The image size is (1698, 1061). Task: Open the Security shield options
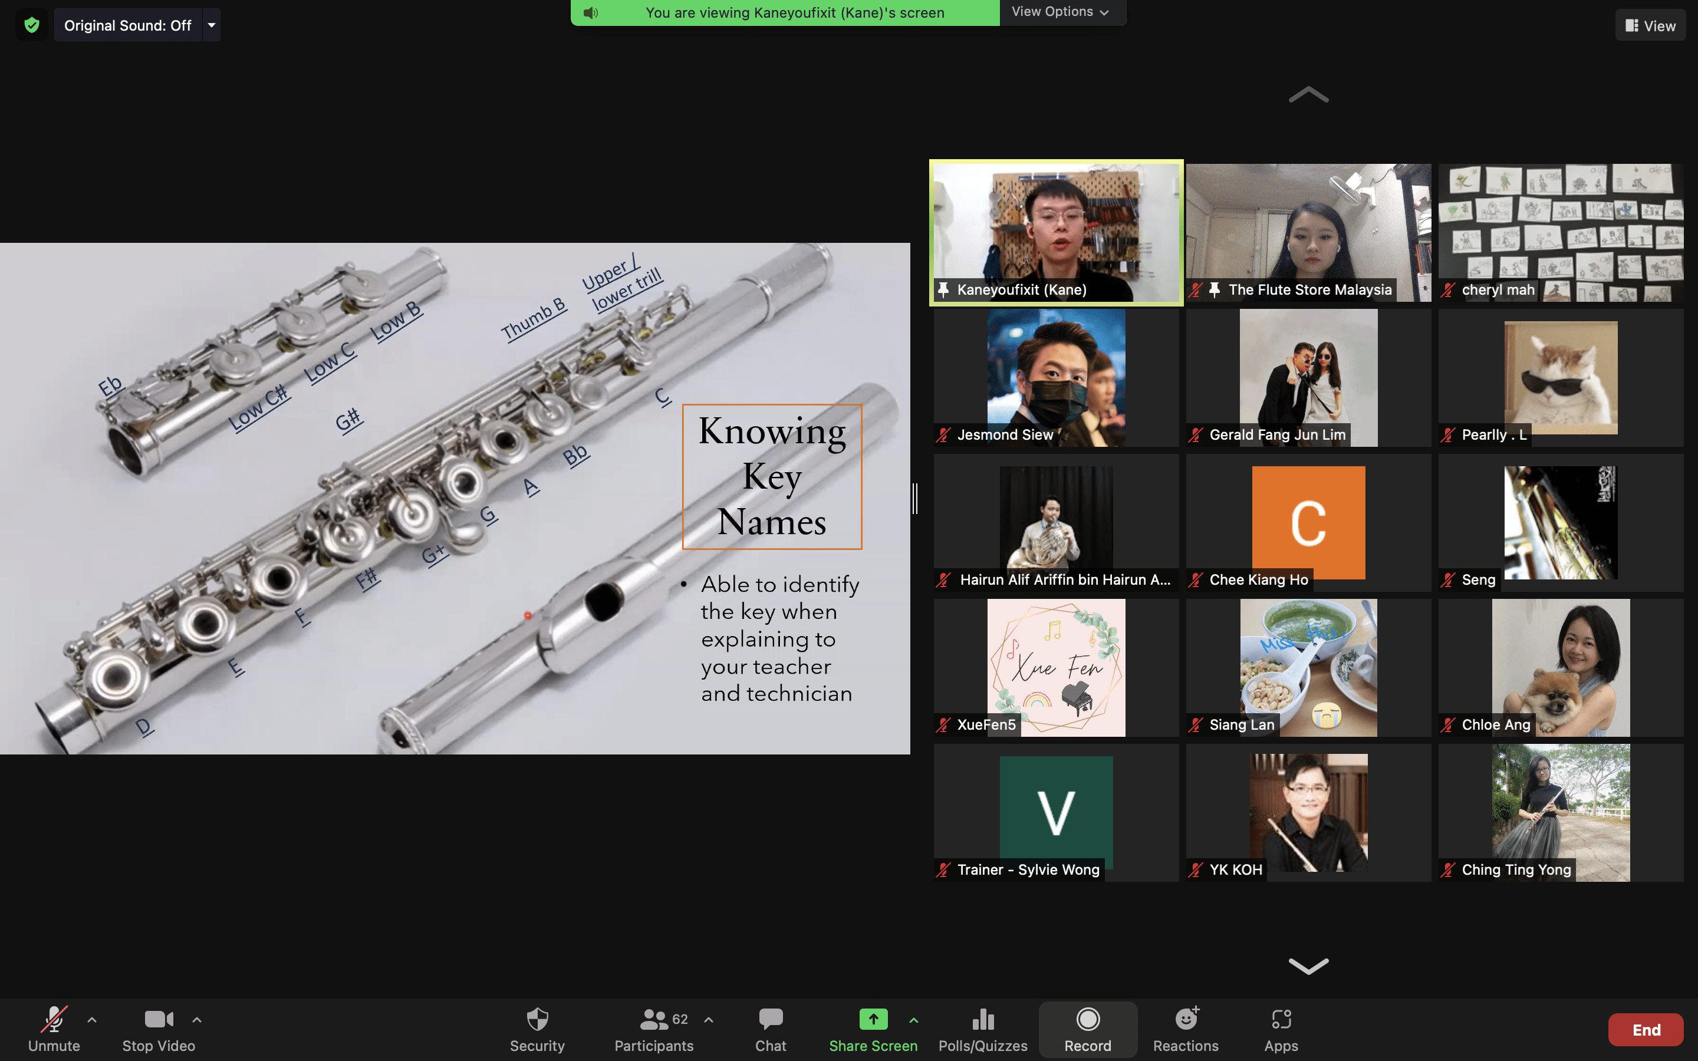coord(537,1029)
